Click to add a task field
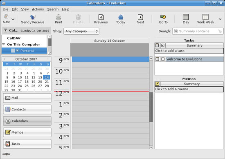The width and height of the screenshot is (225, 159). (x=189, y=51)
